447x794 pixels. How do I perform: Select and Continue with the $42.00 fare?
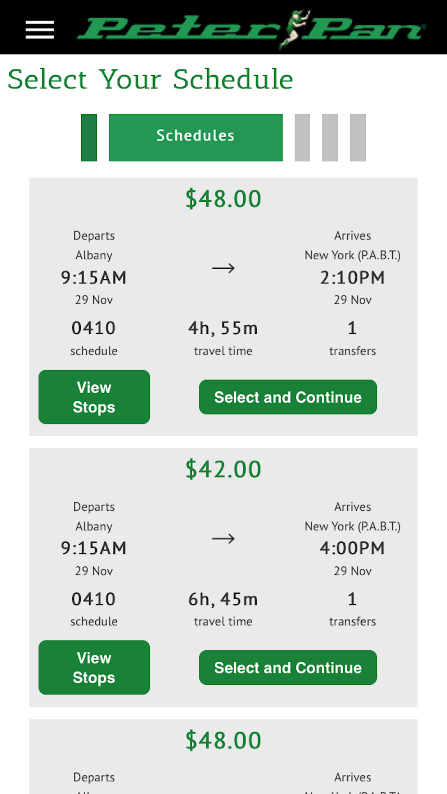pyautogui.click(x=288, y=667)
